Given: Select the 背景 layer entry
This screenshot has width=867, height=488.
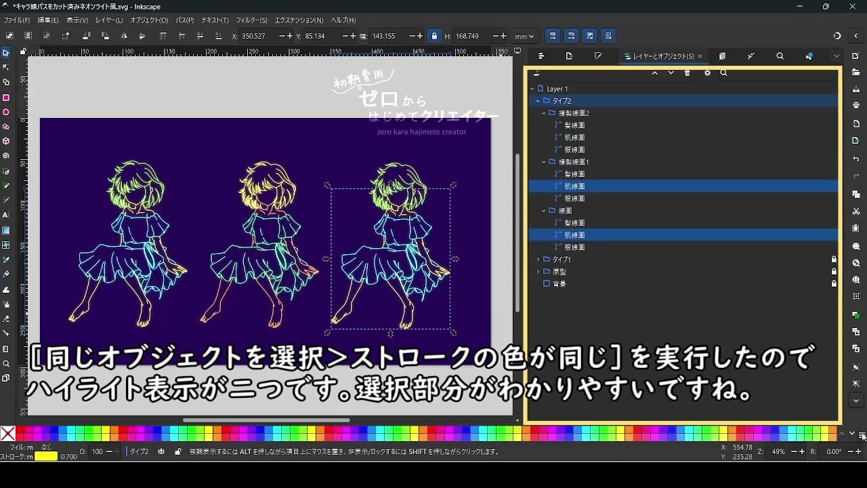Looking at the screenshot, I should pyautogui.click(x=559, y=284).
